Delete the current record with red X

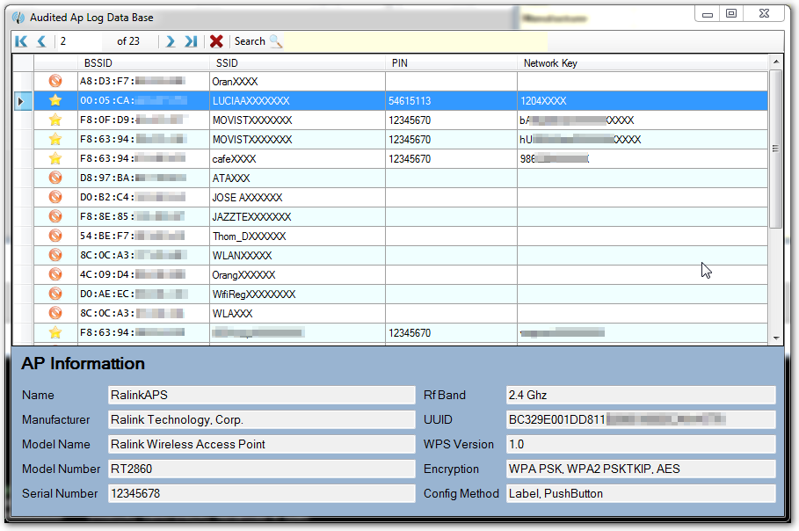tap(216, 41)
